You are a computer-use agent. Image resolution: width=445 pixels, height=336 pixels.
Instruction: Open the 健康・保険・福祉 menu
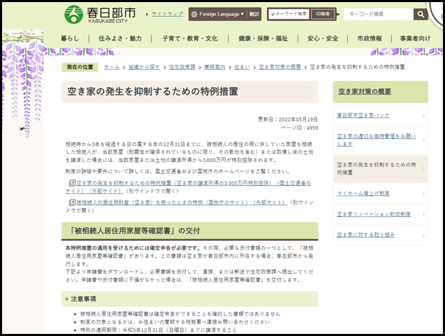[263, 38]
